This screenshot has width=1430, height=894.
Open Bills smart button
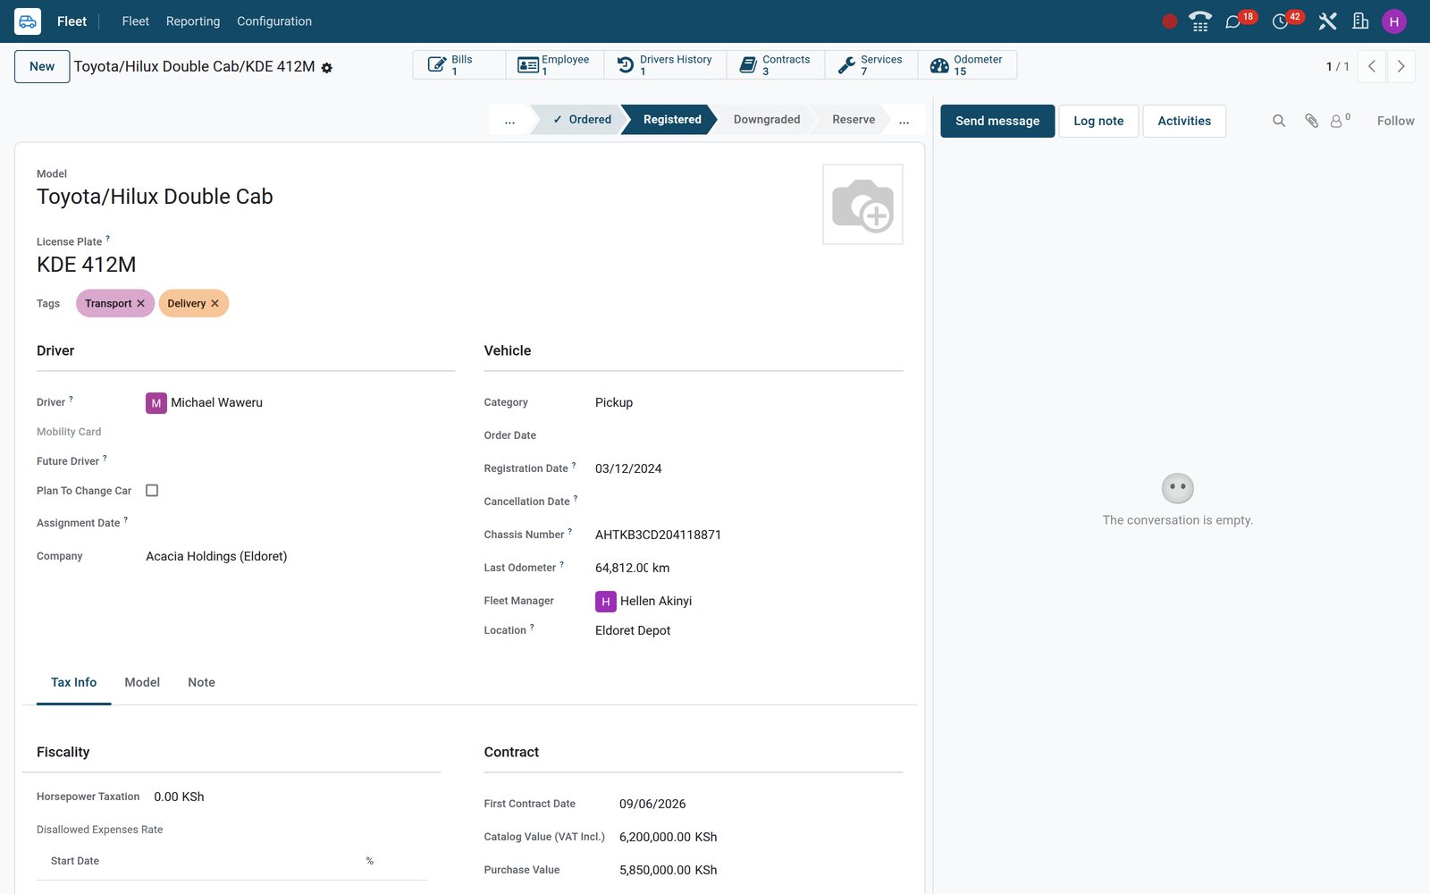[459, 65]
